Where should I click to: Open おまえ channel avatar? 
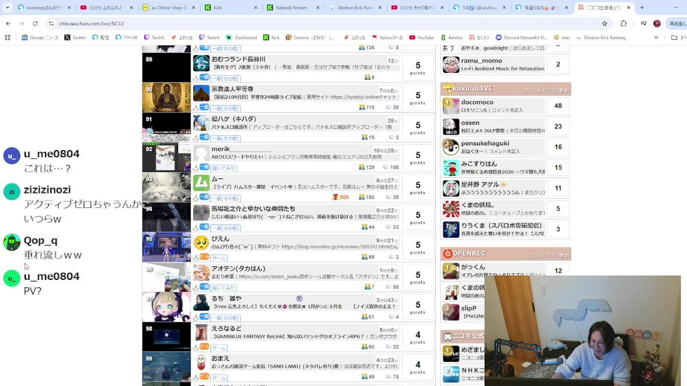pyautogui.click(x=201, y=363)
